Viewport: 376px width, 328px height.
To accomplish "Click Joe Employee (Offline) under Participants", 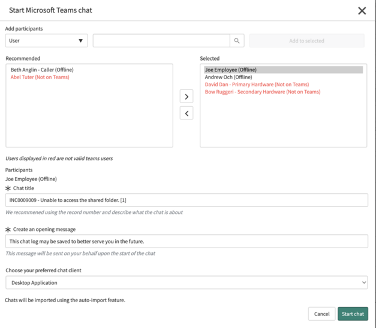I will click(x=31, y=179).
